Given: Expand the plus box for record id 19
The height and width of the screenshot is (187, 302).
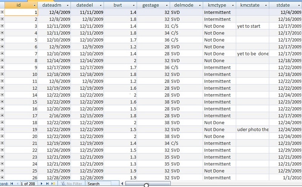Looking at the screenshot, I should tap(2, 129).
